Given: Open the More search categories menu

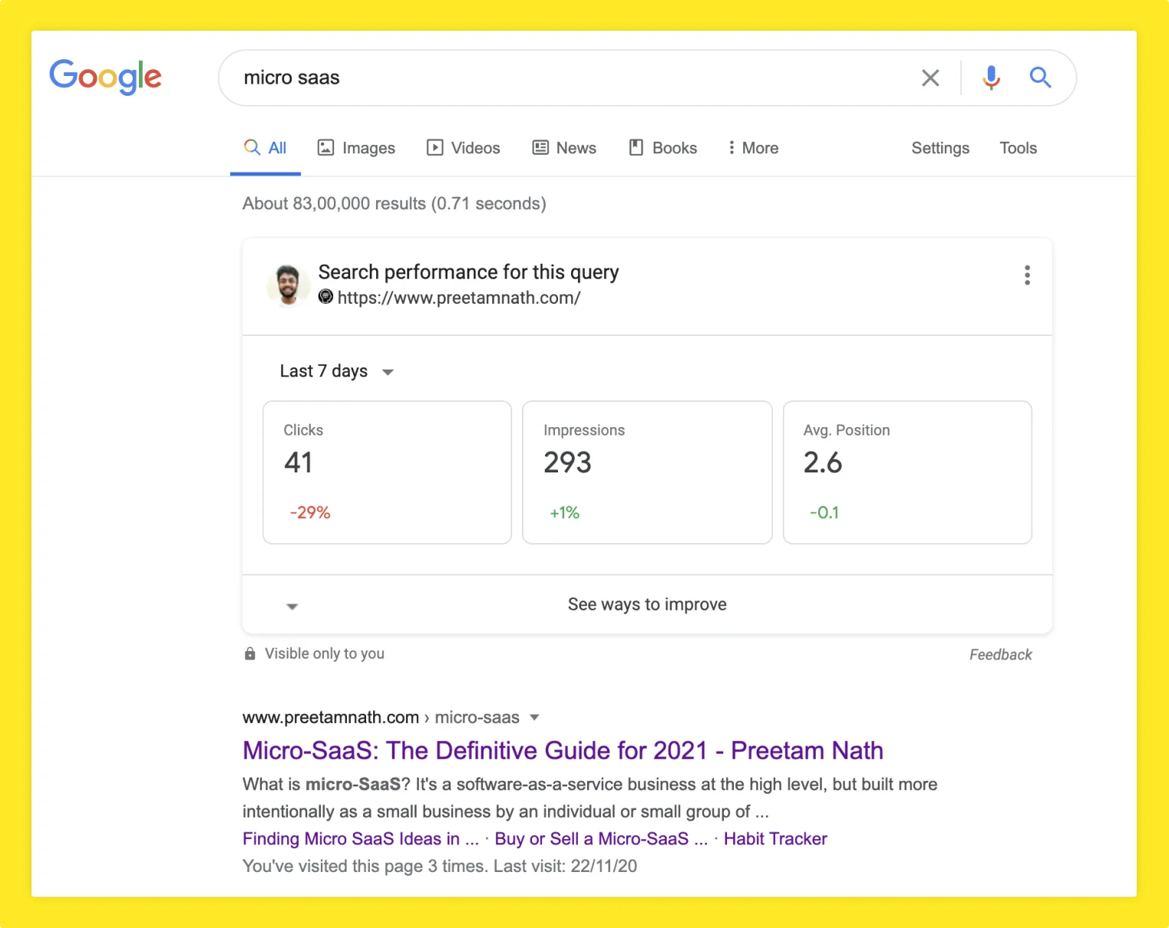Looking at the screenshot, I should (x=753, y=148).
